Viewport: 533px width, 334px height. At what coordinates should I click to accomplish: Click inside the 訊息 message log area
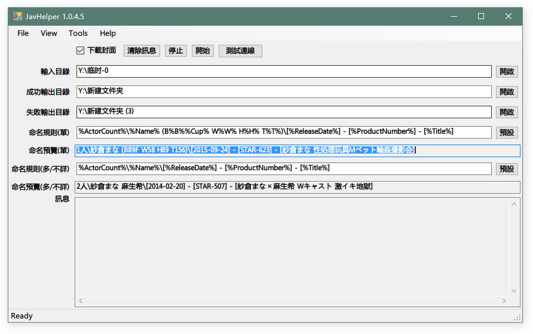[292, 247]
